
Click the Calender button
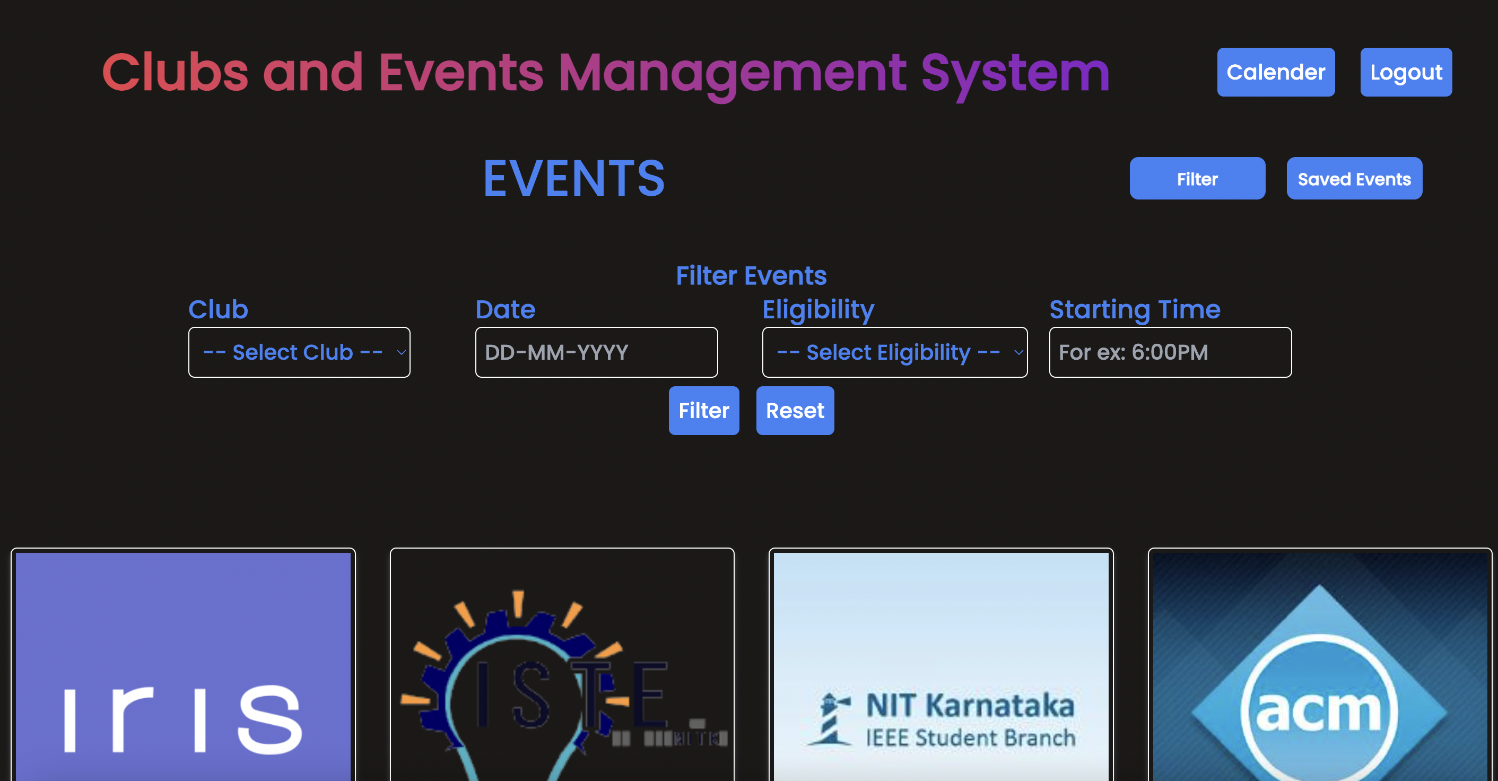[x=1275, y=72]
